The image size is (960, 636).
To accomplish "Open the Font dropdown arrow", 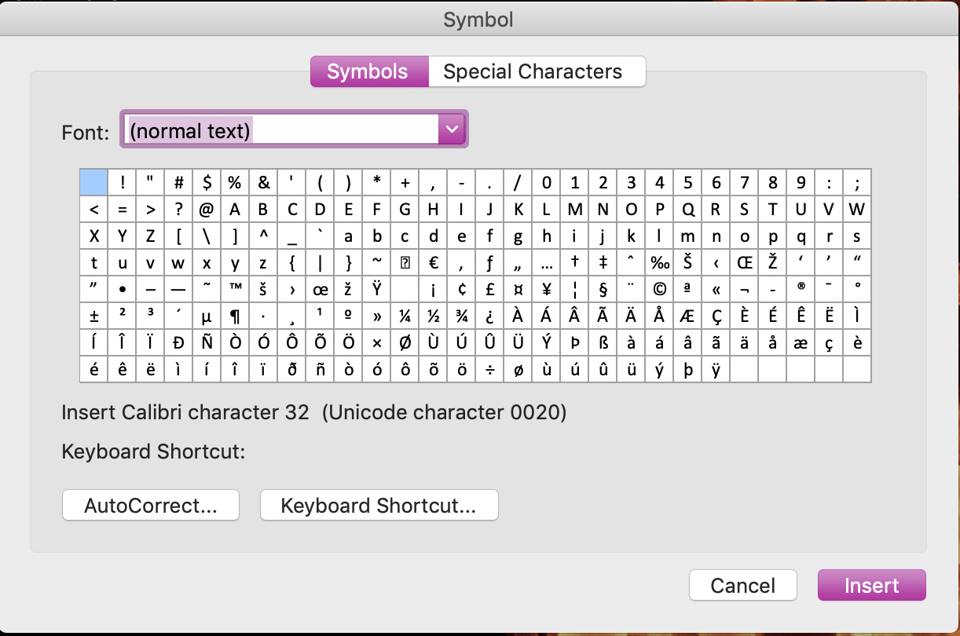I will click(452, 129).
